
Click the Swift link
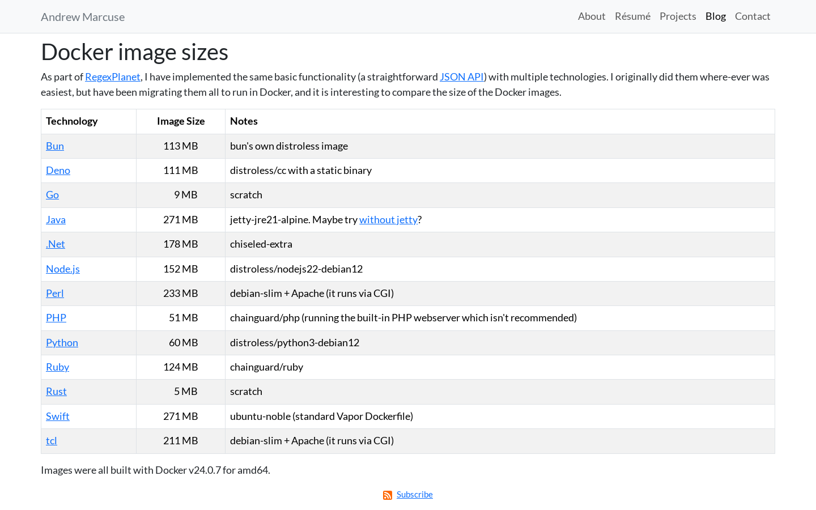(58, 416)
